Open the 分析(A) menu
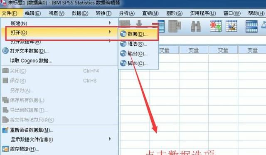 (x=127, y=13)
